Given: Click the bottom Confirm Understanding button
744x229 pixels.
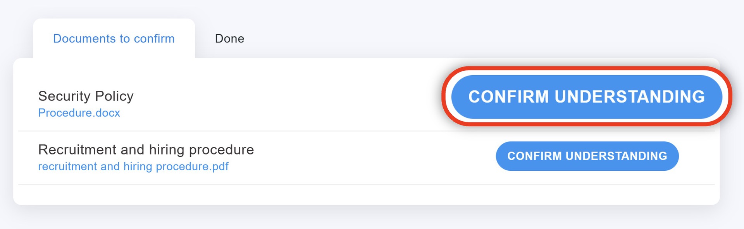Looking at the screenshot, I should [x=587, y=156].
